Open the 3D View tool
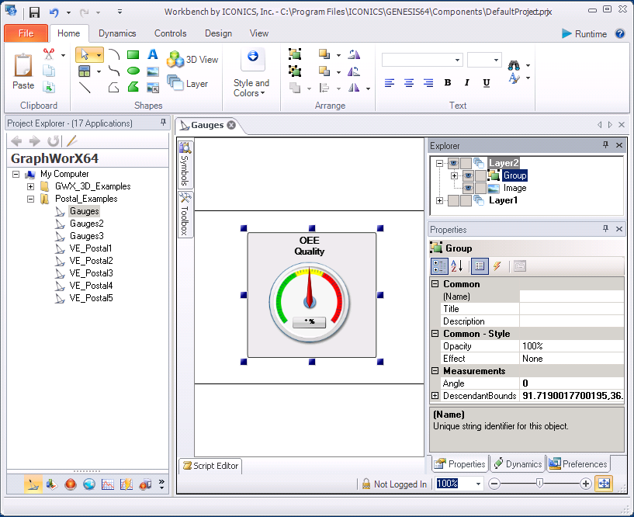Image resolution: width=634 pixels, height=517 pixels. coord(192,60)
